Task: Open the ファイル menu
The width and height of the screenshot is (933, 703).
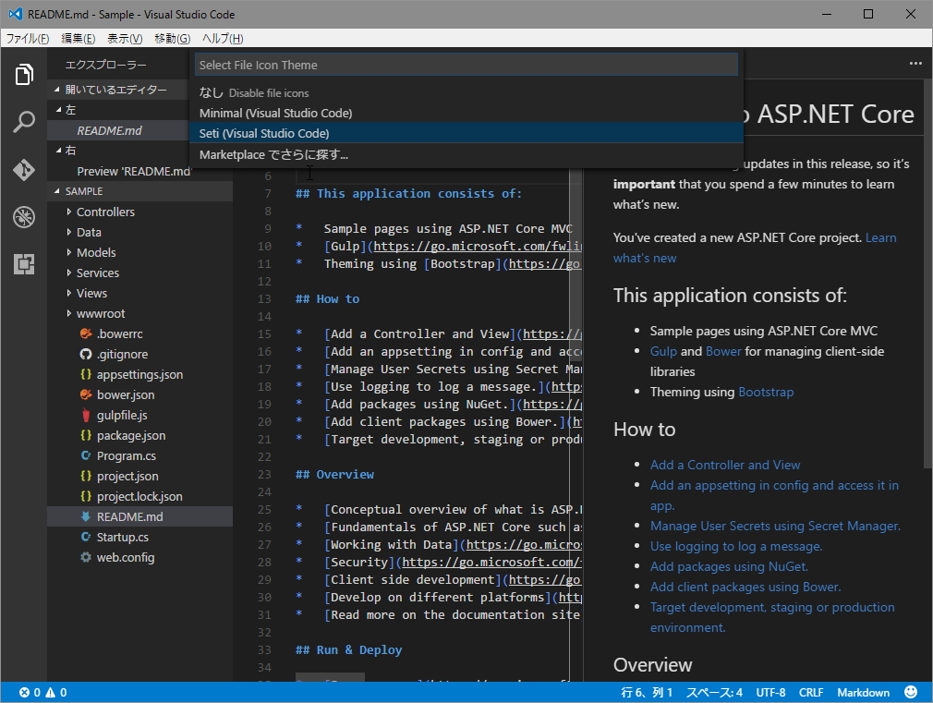Action: (x=27, y=38)
